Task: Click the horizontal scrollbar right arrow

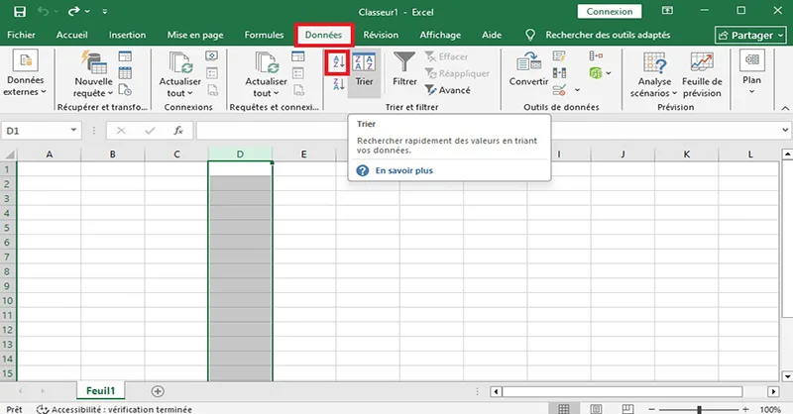Action: point(773,392)
